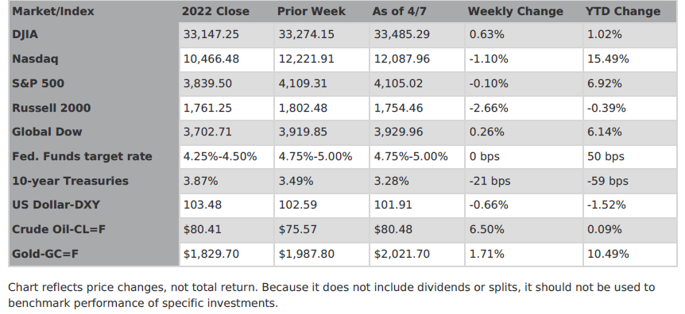Select Fed. Funds target rate label
This screenshot has height=314, width=685.
click(x=82, y=156)
